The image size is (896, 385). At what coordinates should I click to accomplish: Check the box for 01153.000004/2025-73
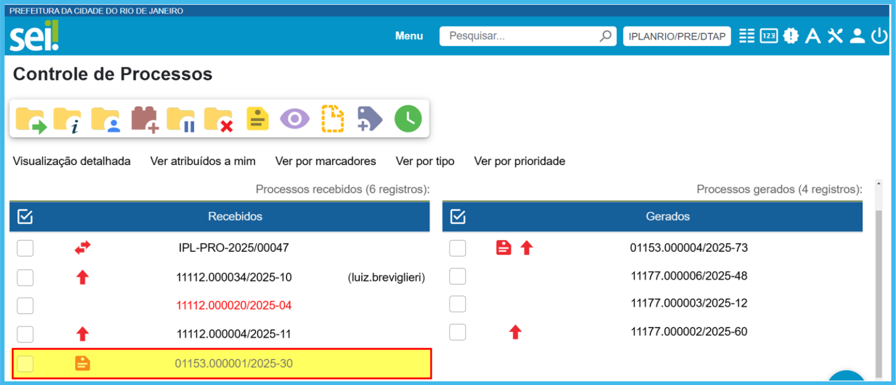click(457, 248)
